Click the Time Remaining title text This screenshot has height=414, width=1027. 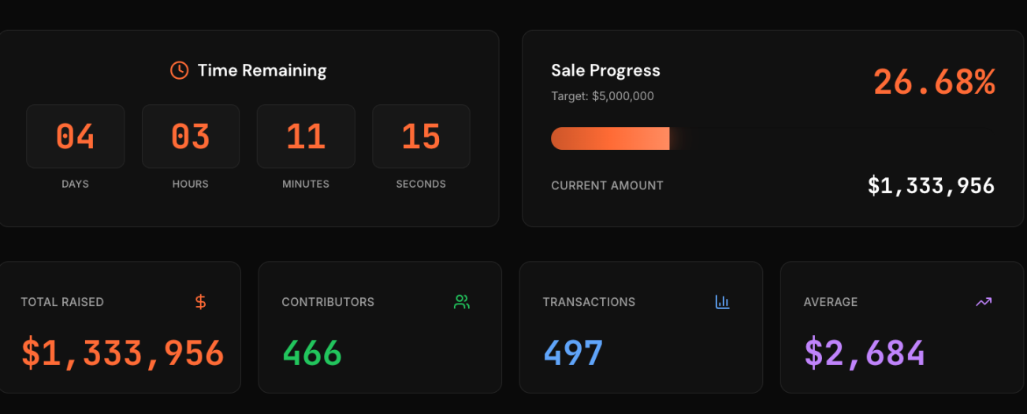(x=262, y=70)
